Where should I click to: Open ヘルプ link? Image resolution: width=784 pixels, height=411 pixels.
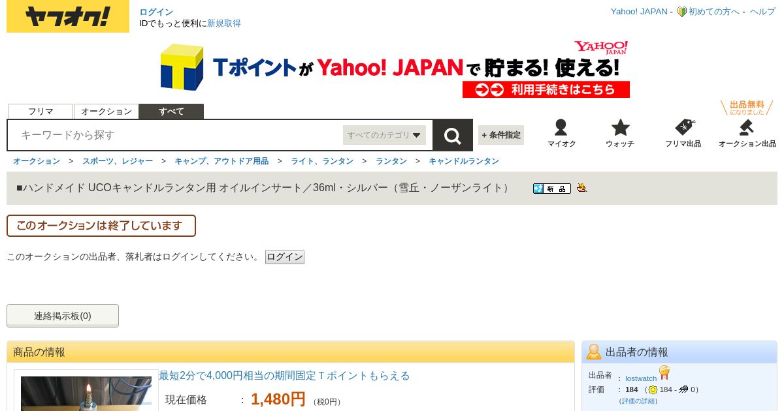(x=762, y=12)
